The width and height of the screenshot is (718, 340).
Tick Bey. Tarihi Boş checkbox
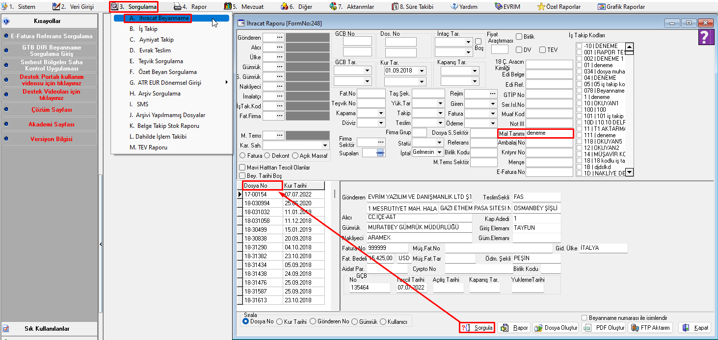tap(242, 175)
